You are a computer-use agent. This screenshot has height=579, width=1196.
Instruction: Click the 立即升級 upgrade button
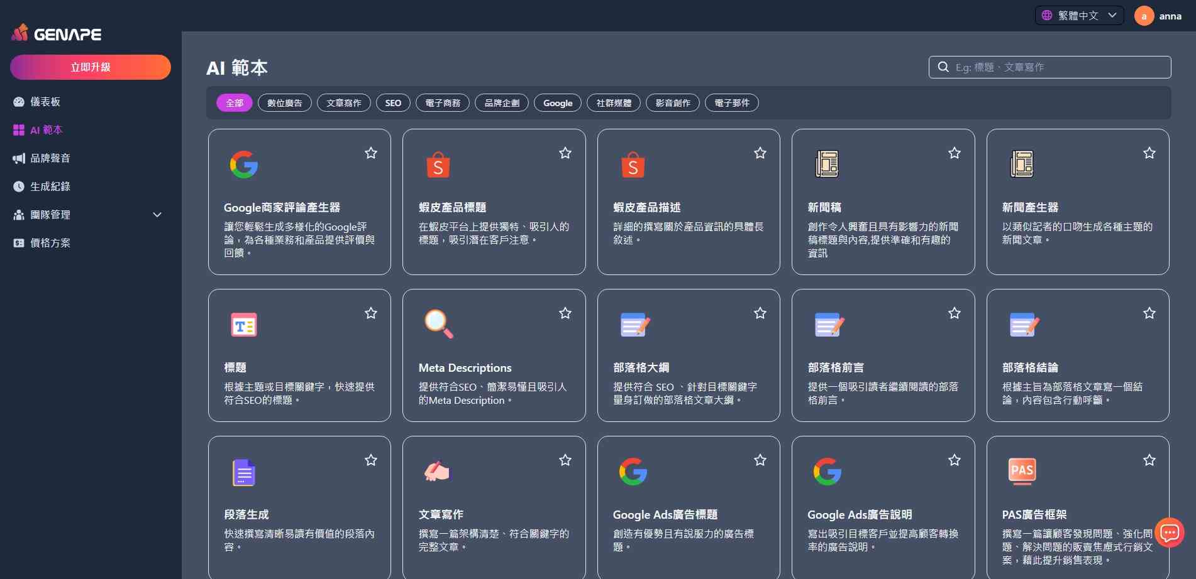[x=91, y=67]
